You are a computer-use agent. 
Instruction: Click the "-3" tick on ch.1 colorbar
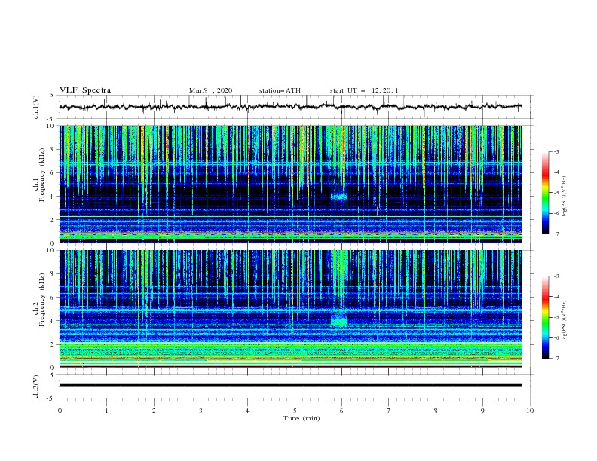pyautogui.click(x=556, y=151)
